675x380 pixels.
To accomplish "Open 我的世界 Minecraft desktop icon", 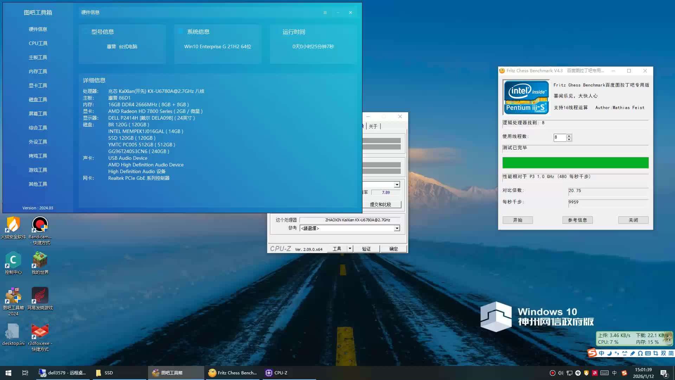I will [x=40, y=263].
